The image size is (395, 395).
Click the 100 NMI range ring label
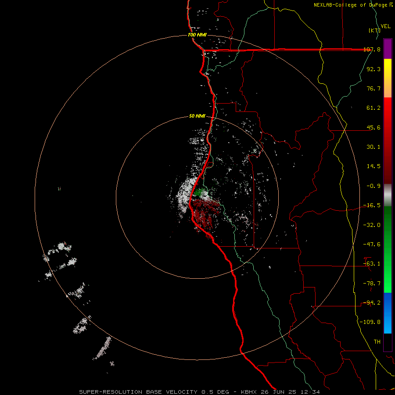(x=197, y=35)
